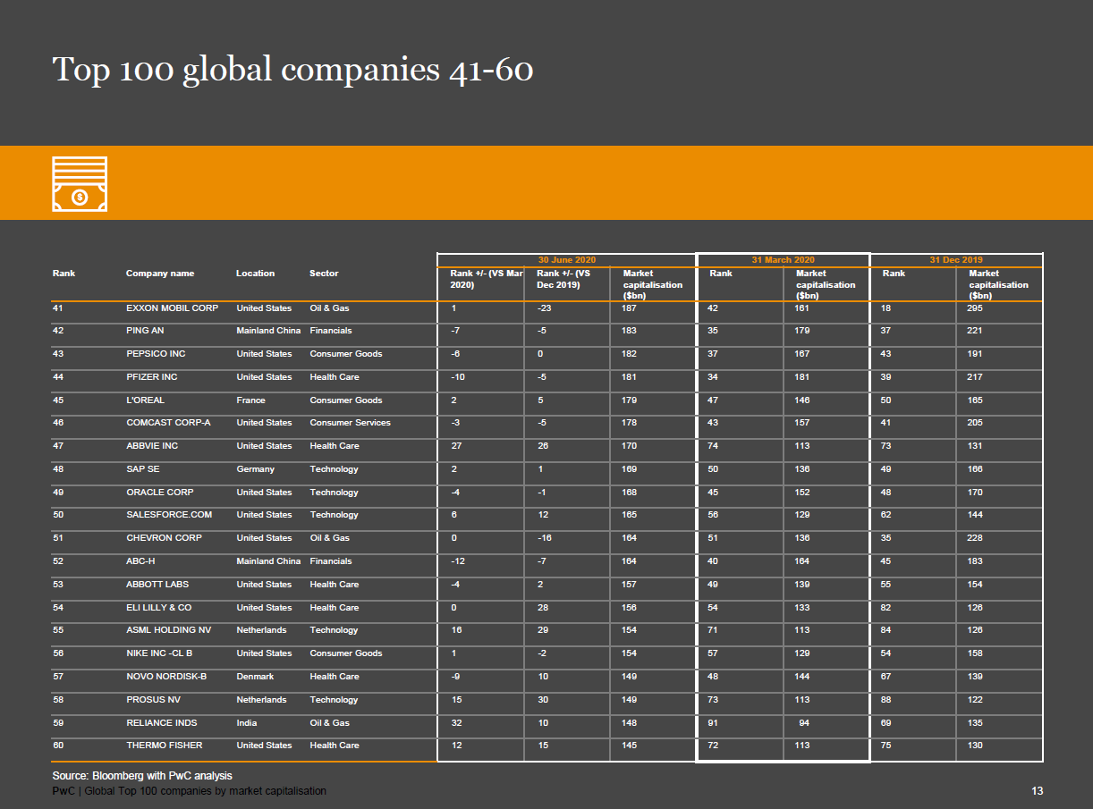The width and height of the screenshot is (1093, 809).
Task: Click PFIZER INC company cell
Action: [x=152, y=377]
